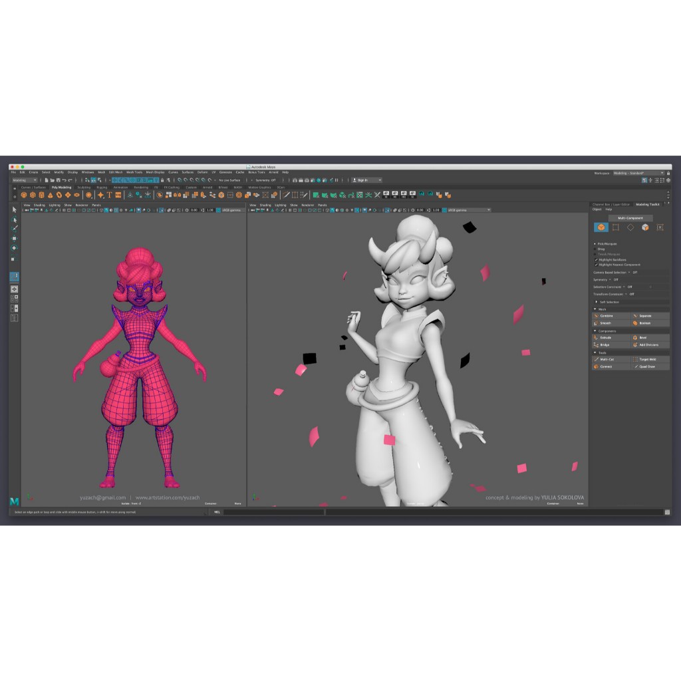The height and width of the screenshot is (681, 681).
Task: Choose the arrow Select tool in toolbox
Action: (15, 209)
